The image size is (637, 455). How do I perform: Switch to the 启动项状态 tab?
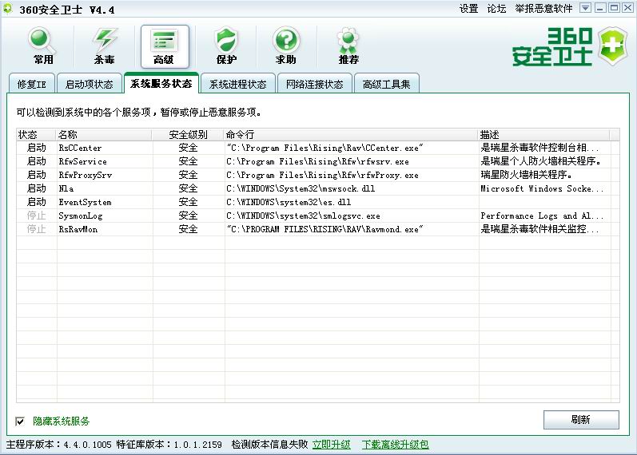[x=90, y=84]
